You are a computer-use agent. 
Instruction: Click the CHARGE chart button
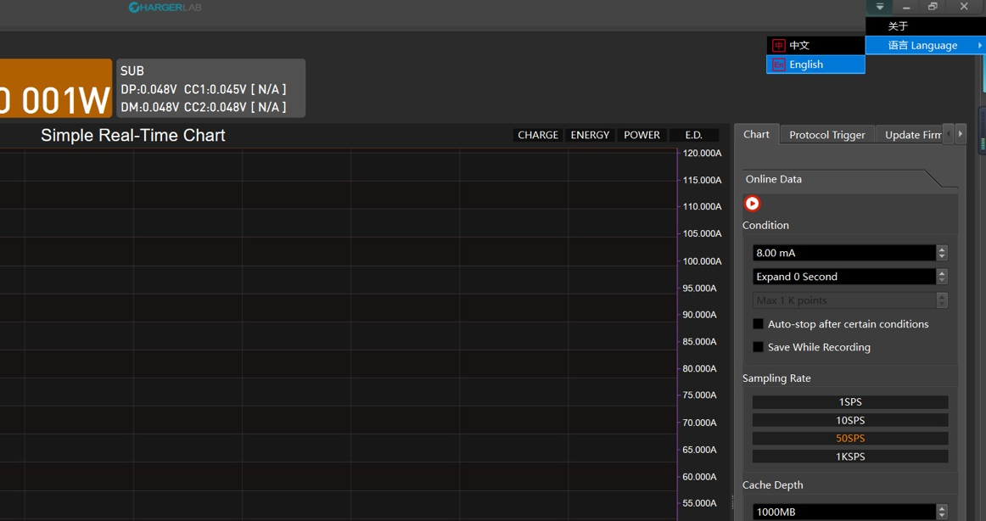pyautogui.click(x=538, y=135)
